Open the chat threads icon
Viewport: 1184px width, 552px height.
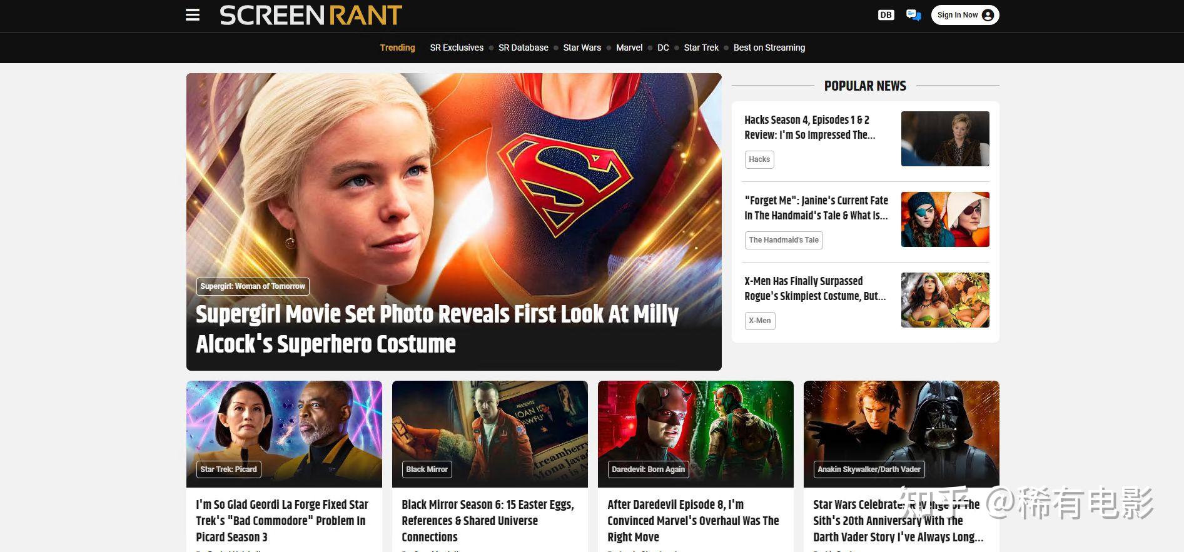[x=913, y=15]
